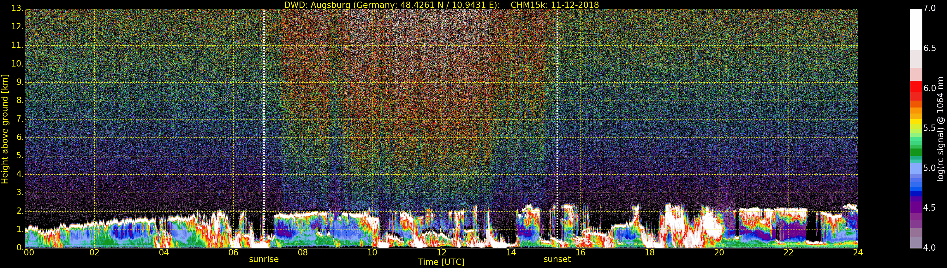Click the '02' time tick label
947x268 pixels.
(94, 253)
